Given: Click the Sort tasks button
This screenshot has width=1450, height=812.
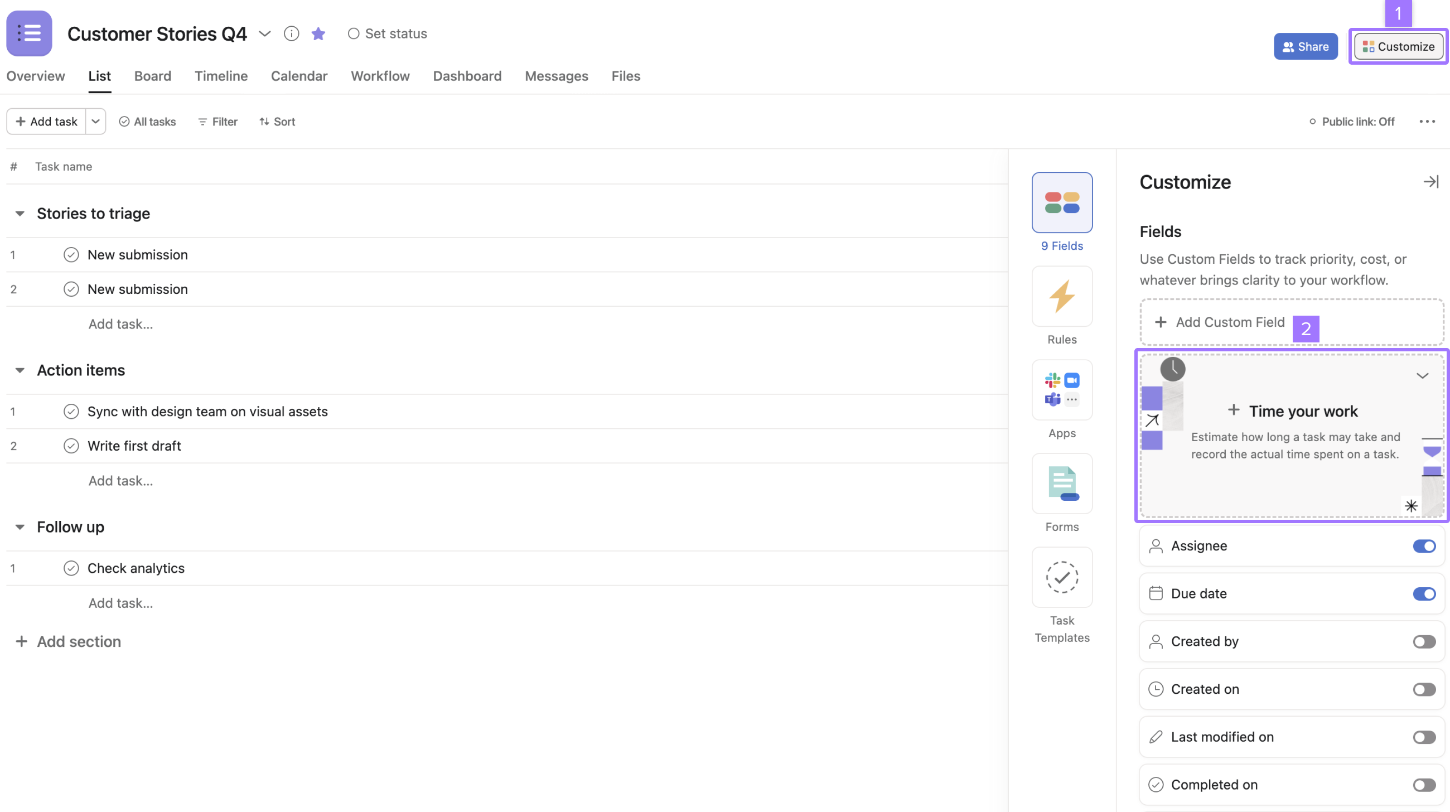Looking at the screenshot, I should 277,122.
